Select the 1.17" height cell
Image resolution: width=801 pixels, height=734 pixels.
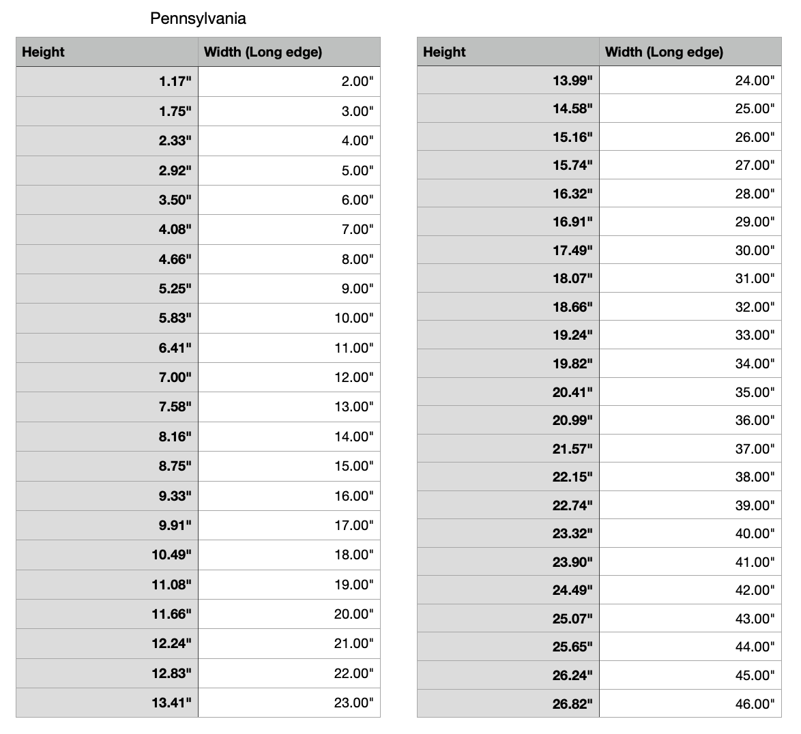click(x=175, y=82)
